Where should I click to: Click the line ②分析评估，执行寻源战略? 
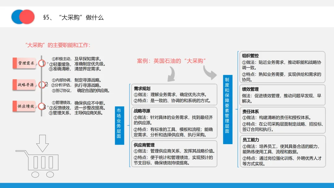coord(77,85)
